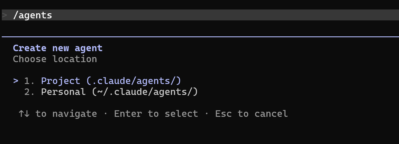Click the (.claude/agents/) path in Project option
This screenshot has width=399, height=144.
click(x=134, y=81)
